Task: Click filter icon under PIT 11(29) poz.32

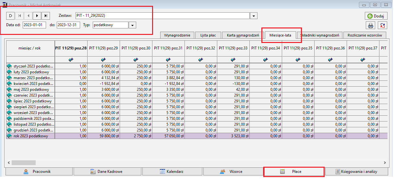Action: (201, 59)
